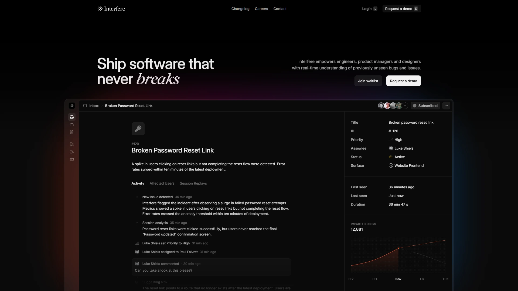
Task: Click the avatar in Luke Shiels commented
Action: [137, 264]
